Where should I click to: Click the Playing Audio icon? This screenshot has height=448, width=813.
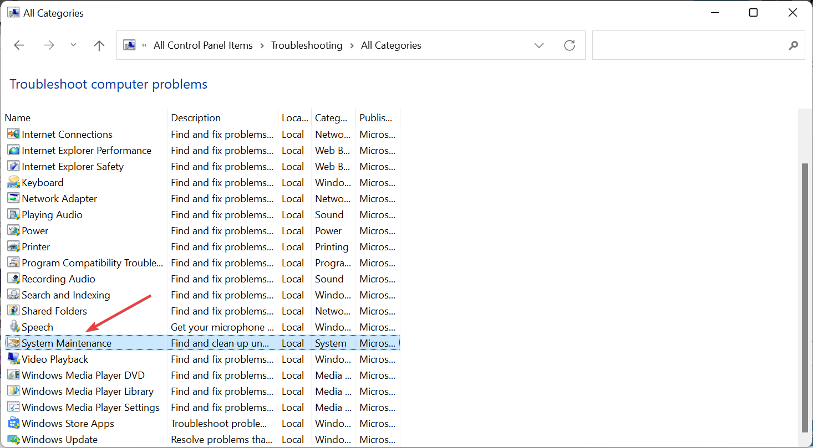tap(13, 214)
